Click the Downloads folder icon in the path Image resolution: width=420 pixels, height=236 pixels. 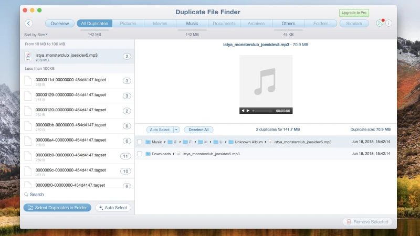coord(148,154)
